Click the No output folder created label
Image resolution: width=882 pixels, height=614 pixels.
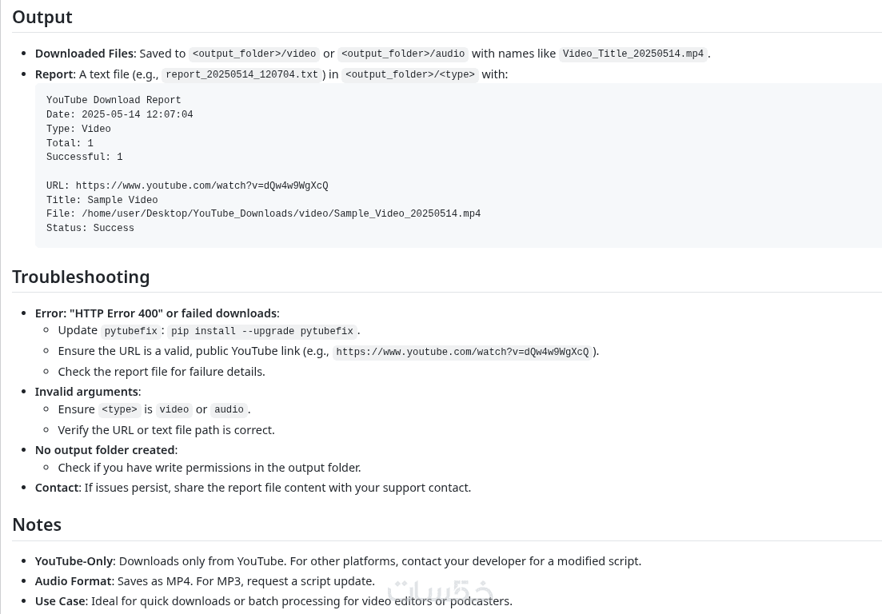click(105, 450)
